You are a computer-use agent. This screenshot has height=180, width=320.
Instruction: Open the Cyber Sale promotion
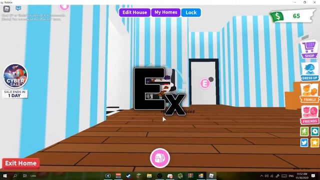pos(15,76)
